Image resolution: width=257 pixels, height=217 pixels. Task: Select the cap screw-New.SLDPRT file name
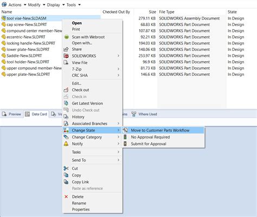pos(27,24)
